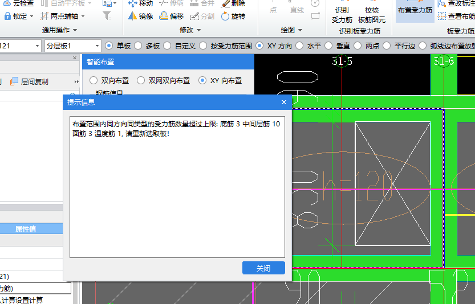Screen dimensions: 475x304
Task: Click the 关闭 button in dialog
Action: [263, 268]
